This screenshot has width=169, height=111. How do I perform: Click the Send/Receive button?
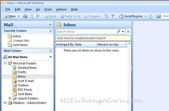(x=131, y=16)
